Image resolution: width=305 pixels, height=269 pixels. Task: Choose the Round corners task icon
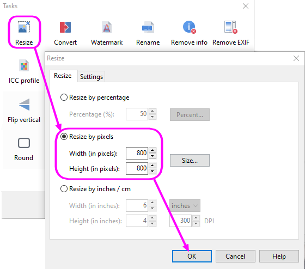tap(24, 143)
